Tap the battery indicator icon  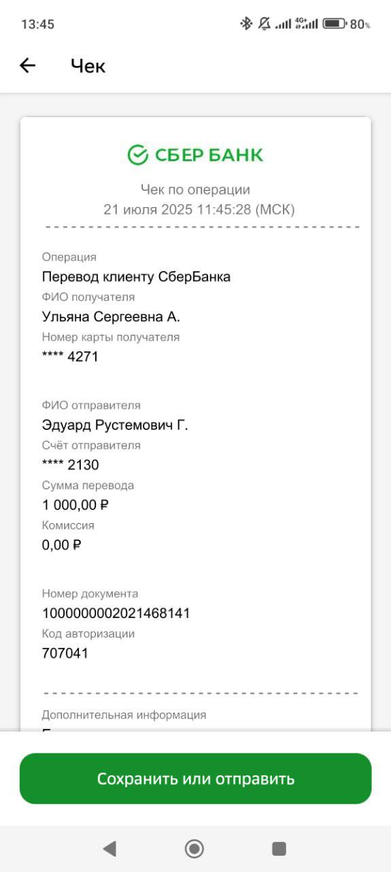point(335,24)
